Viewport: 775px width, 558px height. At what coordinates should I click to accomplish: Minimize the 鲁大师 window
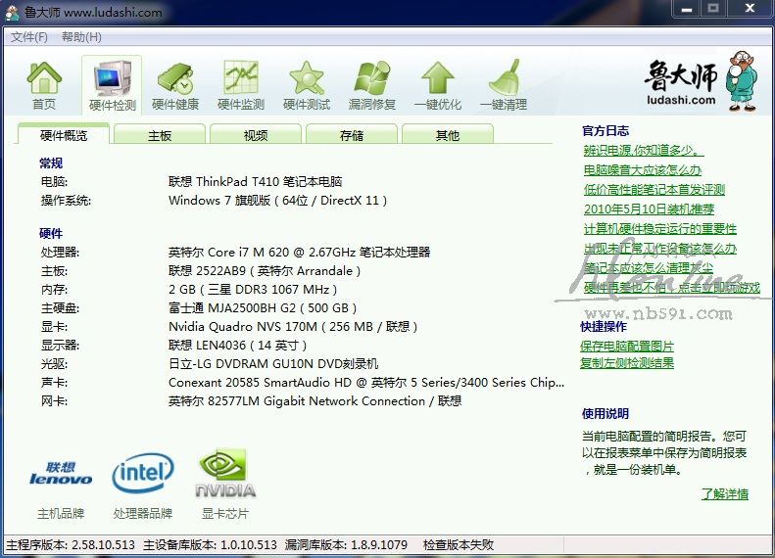pos(686,9)
